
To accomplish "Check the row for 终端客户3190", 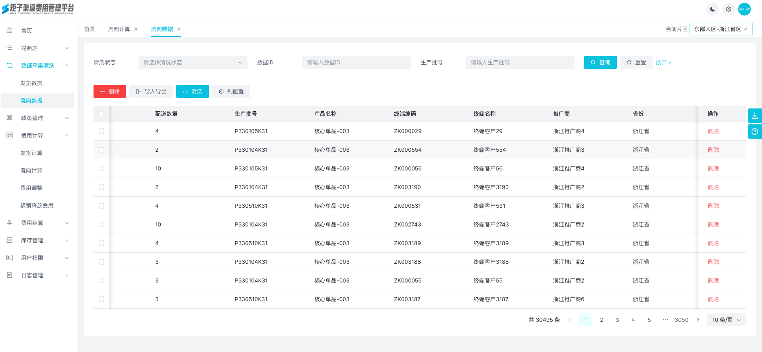I will pyautogui.click(x=101, y=187).
